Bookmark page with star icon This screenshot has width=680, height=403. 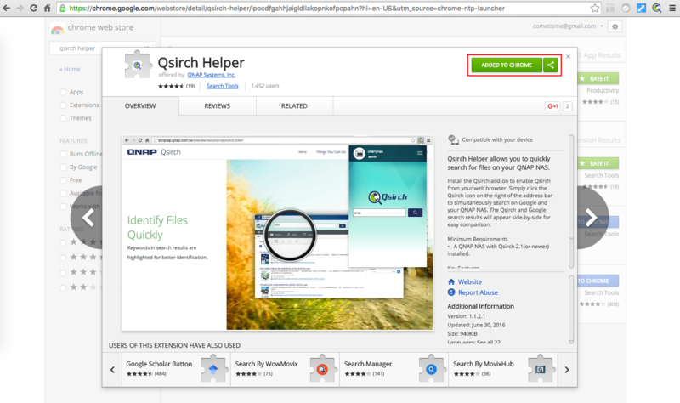pyautogui.click(x=594, y=8)
